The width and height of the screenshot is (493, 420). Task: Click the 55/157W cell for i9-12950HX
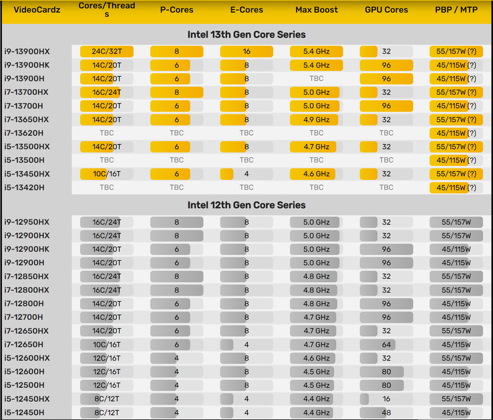click(x=456, y=222)
